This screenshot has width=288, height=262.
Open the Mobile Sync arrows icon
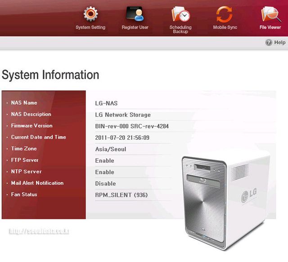(225, 14)
